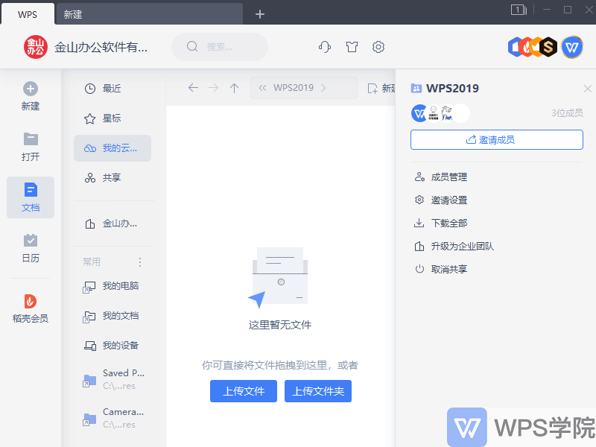Go forward with right arrow
The image size is (596, 447).
[214, 88]
